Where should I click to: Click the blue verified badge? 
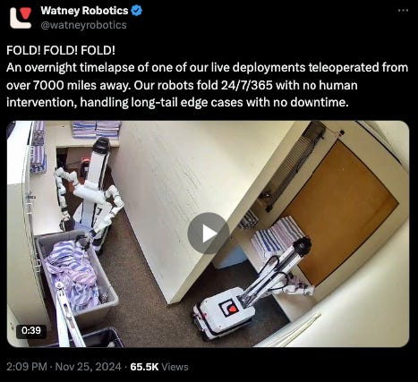tap(137, 11)
